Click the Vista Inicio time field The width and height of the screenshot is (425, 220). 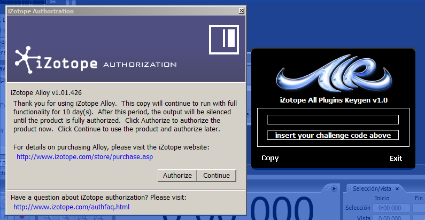(391, 217)
